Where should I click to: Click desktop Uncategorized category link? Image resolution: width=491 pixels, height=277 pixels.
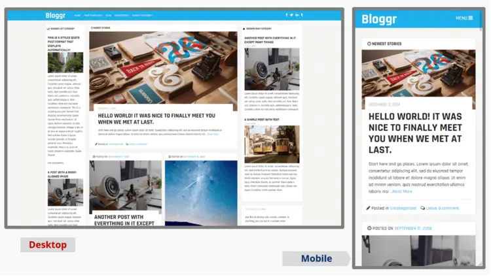116,144
